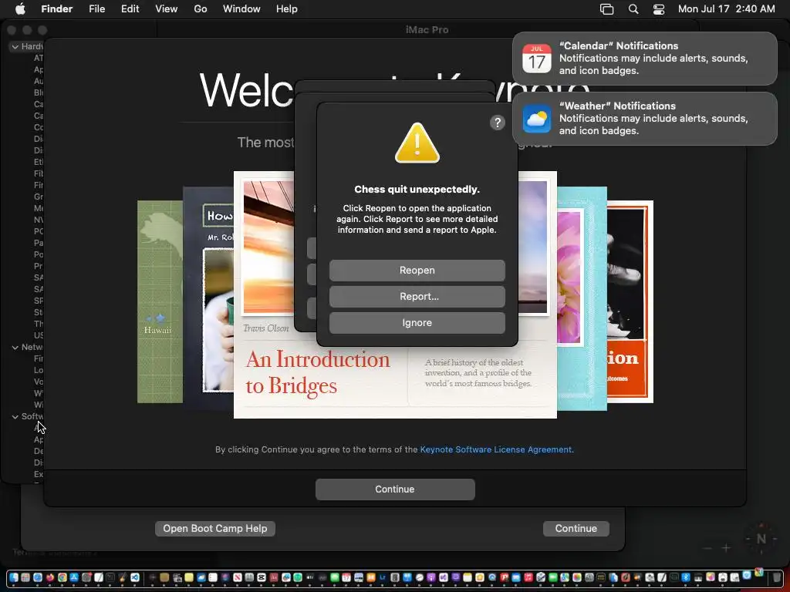This screenshot has height=592, width=790.
Task: Open the News app from the Dock
Action: coord(238,577)
